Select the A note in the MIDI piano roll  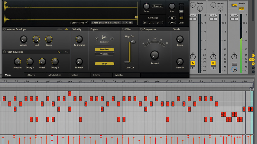coord(70,94)
